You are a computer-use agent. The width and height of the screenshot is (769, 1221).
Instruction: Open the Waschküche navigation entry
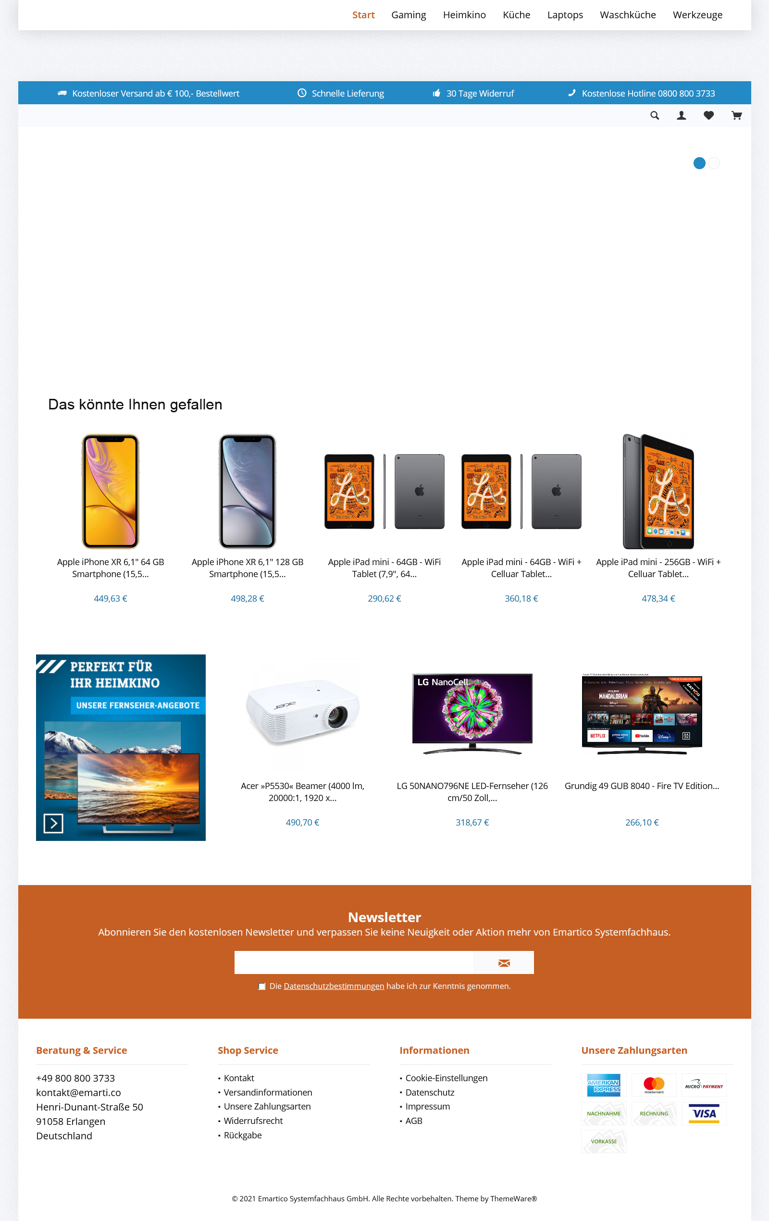pyautogui.click(x=628, y=15)
